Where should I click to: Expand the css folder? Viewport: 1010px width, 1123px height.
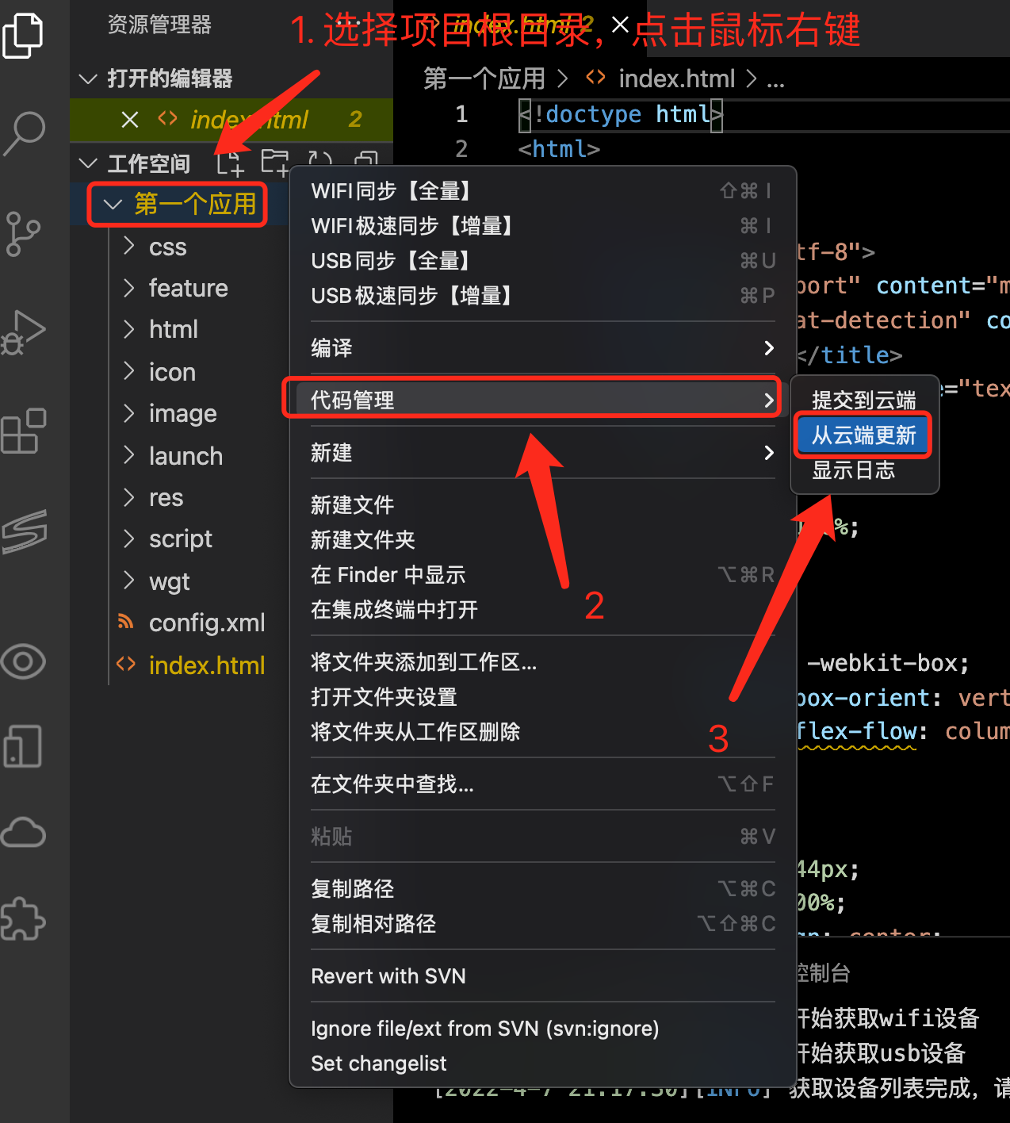(129, 246)
